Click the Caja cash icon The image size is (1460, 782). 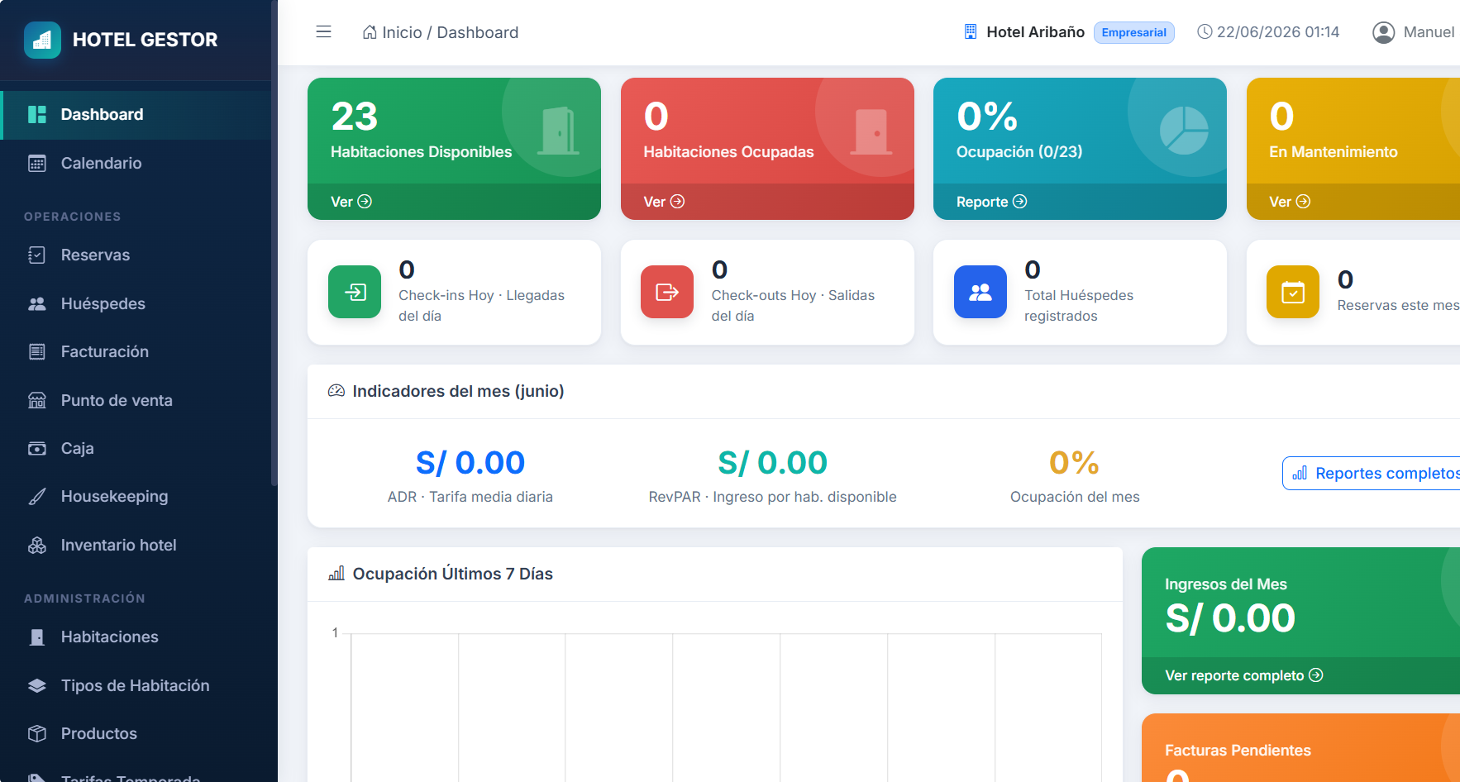click(37, 448)
